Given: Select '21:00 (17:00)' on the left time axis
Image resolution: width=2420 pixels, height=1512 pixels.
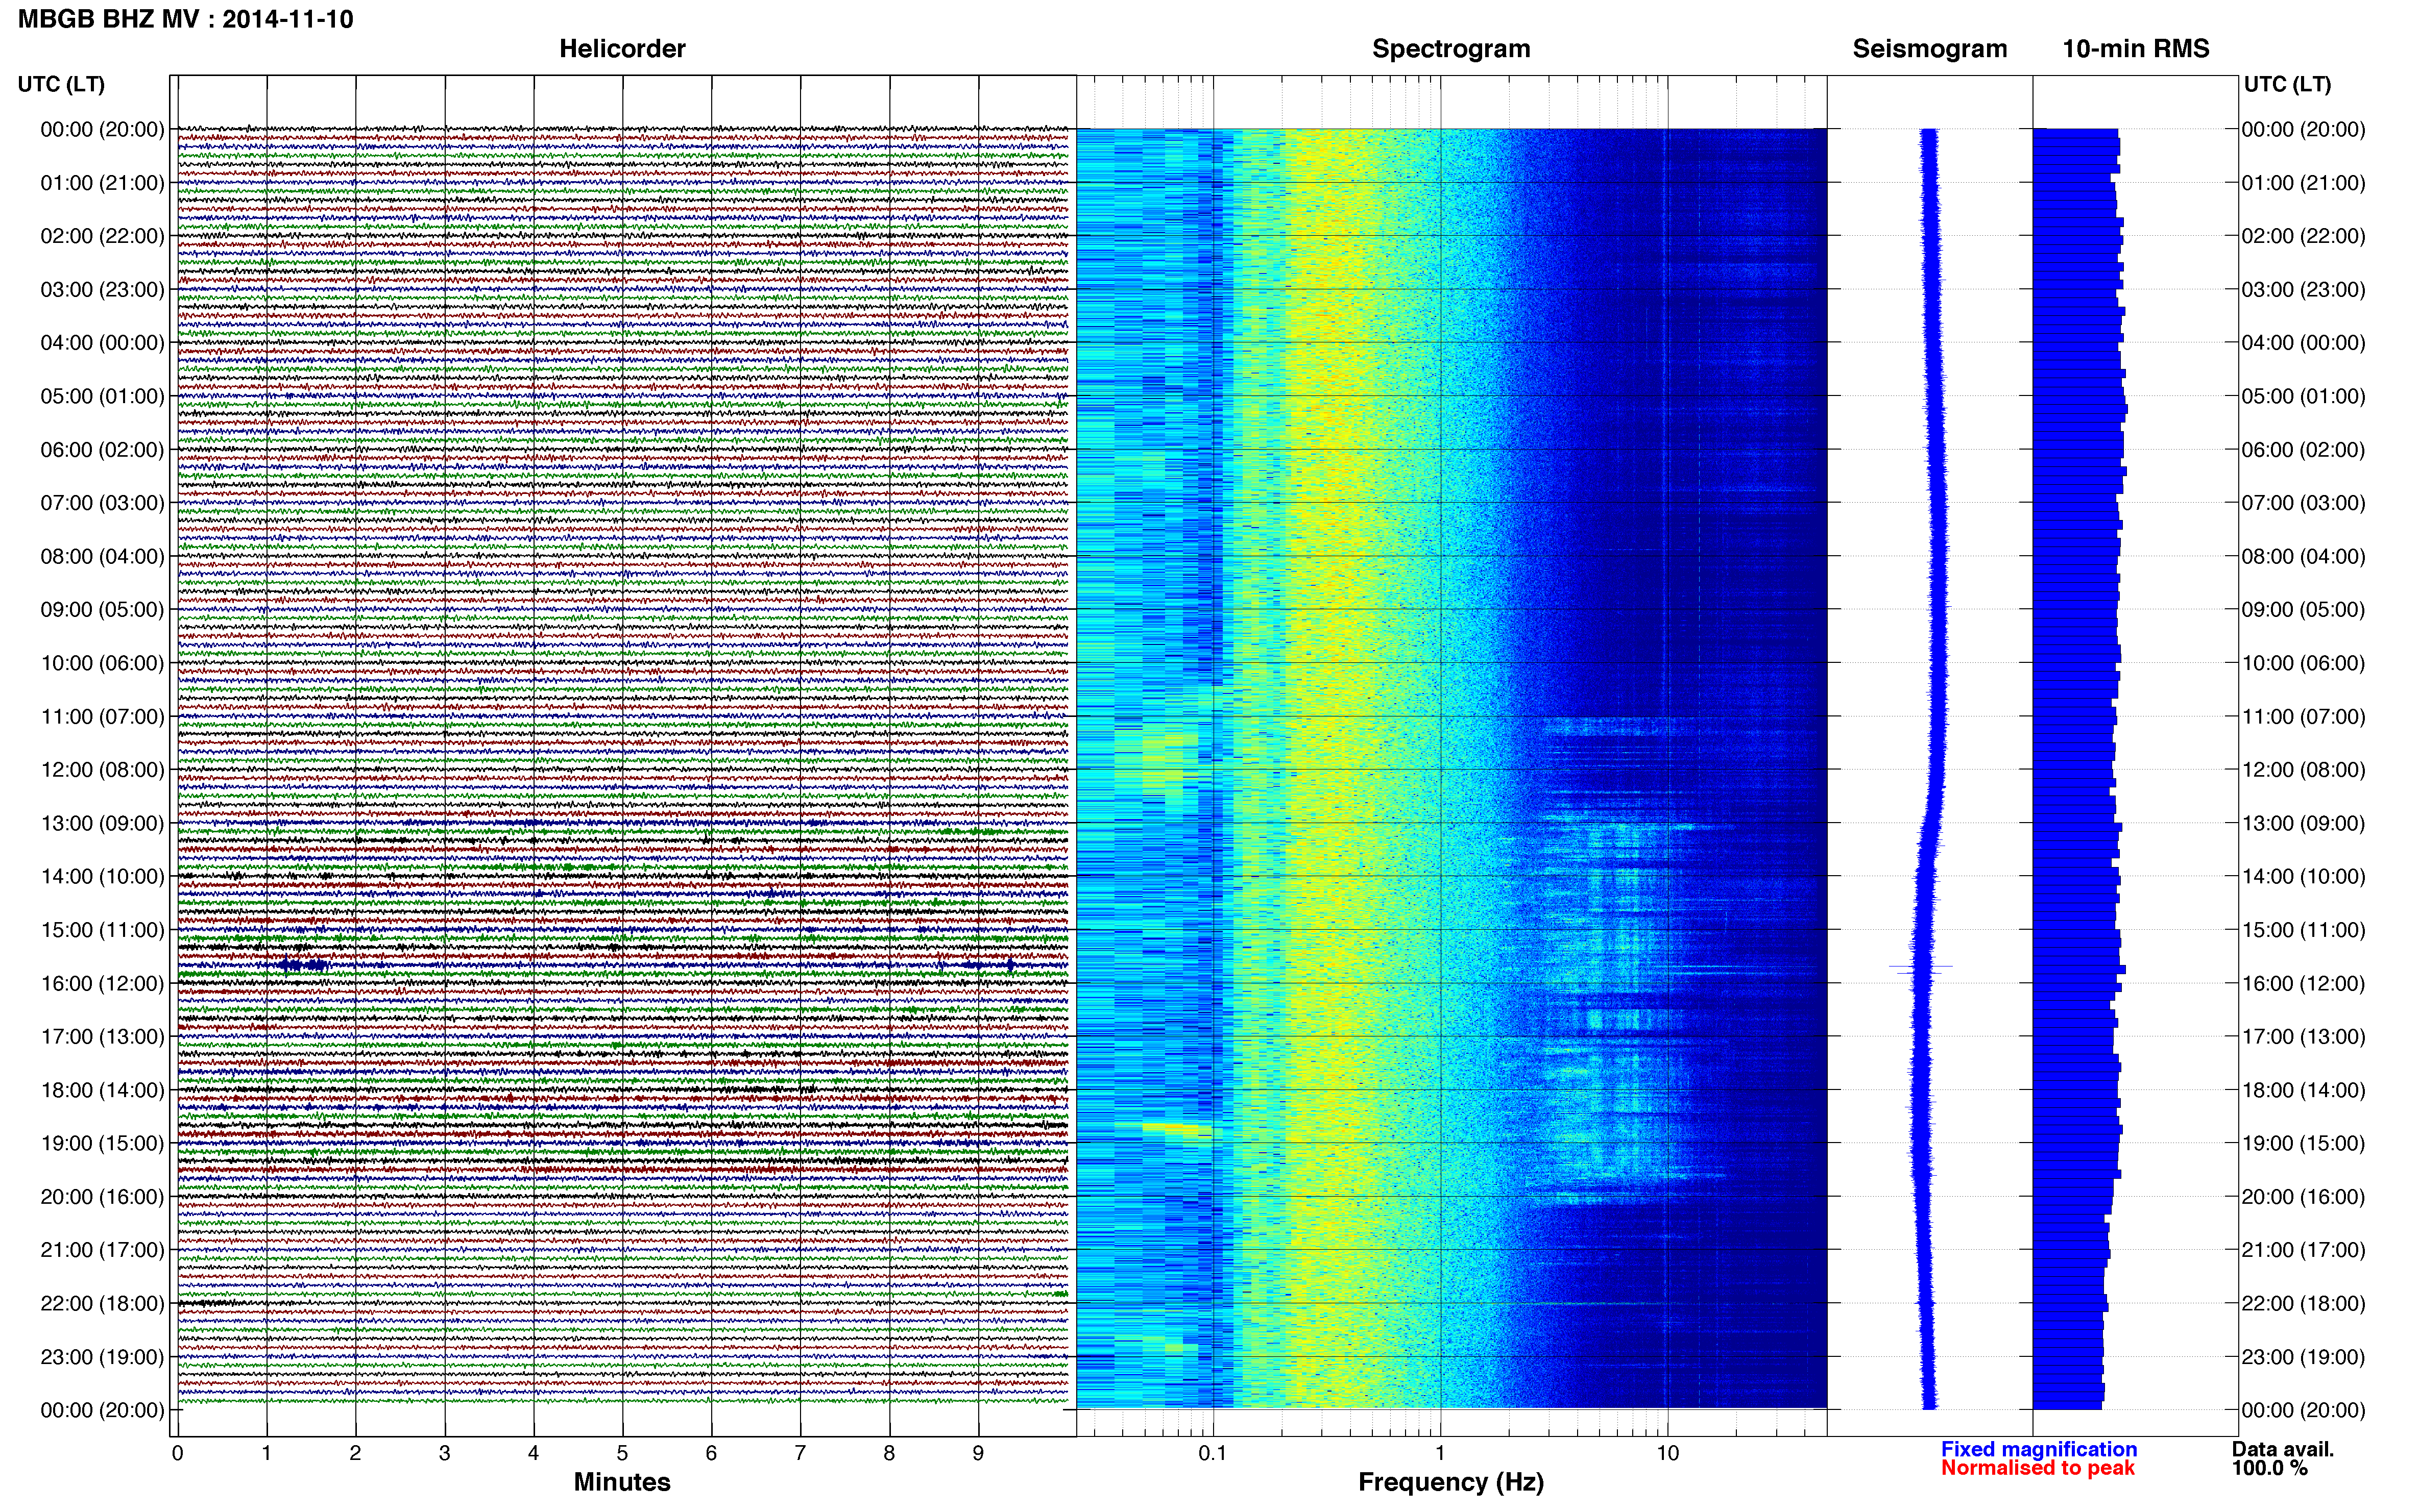Looking at the screenshot, I should [x=102, y=1250].
